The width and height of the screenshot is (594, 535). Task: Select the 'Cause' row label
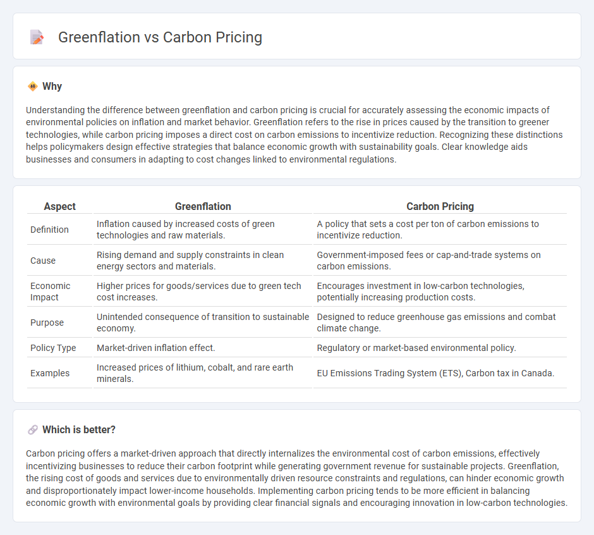click(43, 261)
